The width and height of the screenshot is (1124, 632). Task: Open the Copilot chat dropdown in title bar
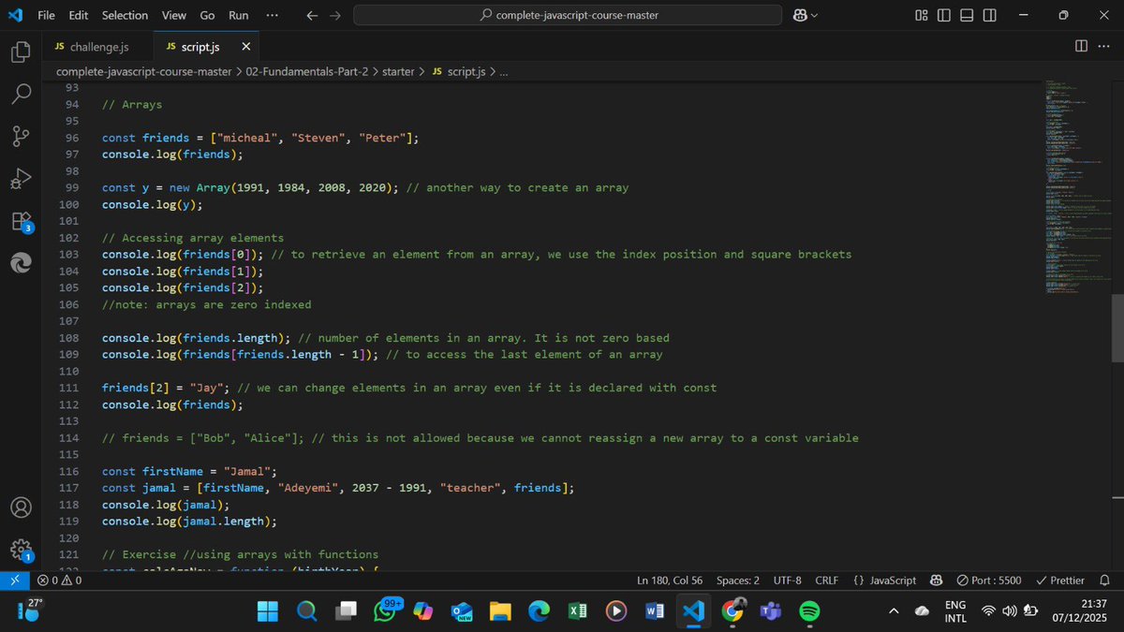806,15
